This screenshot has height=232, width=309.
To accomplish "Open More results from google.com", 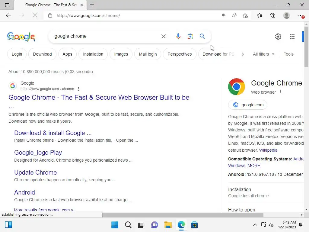I will [x=43, y=210].
